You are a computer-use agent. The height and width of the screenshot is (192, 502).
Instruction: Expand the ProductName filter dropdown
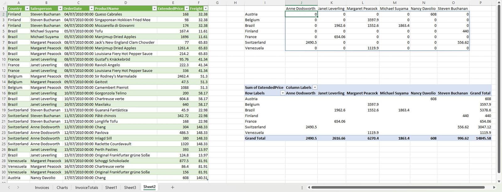coord(154,8)
